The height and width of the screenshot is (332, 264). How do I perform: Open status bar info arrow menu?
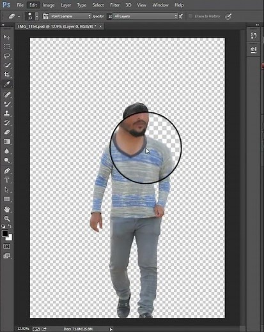point(111,329)
